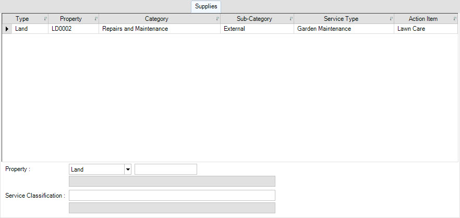This screenshot has width=460, height=218.
Task: Open the Property type dropdown arrow
Action: (x=128, y=169)
